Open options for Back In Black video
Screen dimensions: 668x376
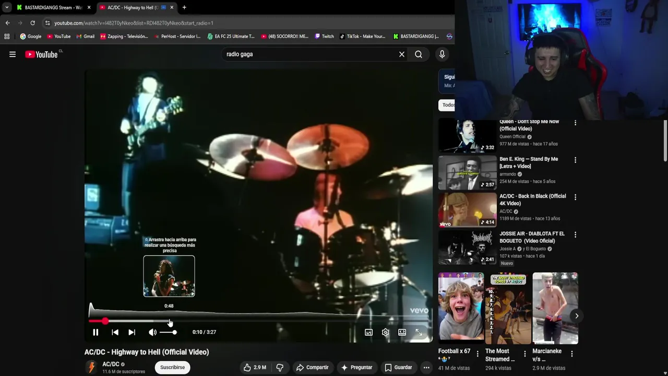575,197
